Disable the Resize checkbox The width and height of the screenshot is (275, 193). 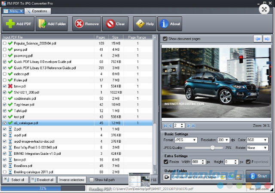click(x=166, y=162)
